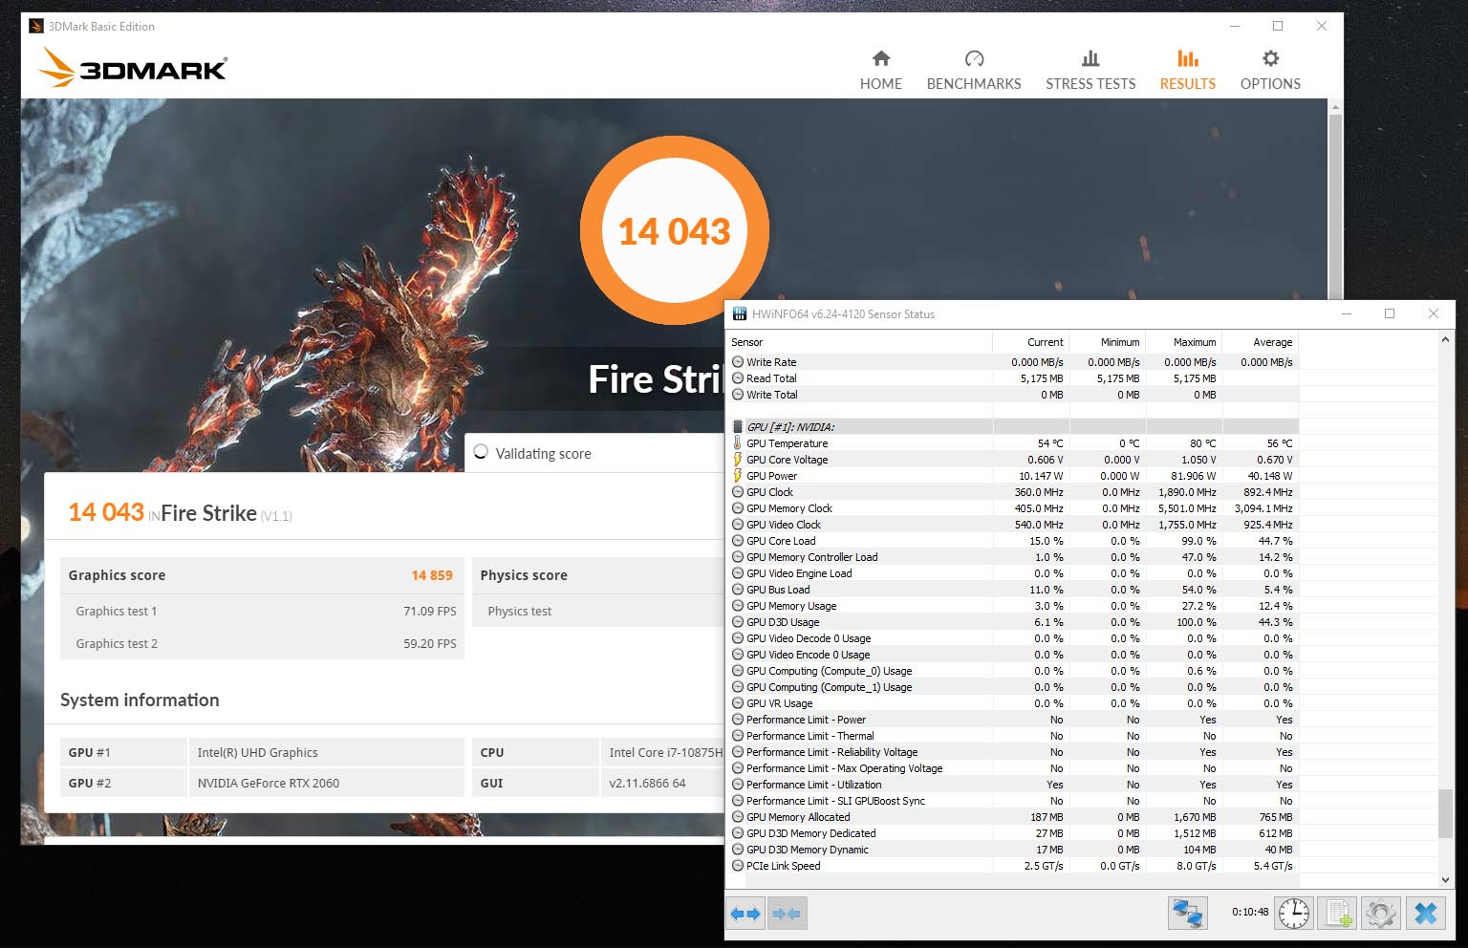Viewport: 1468px width, 948px height.
Task: Click the round icon beside GPU Bus Load
Action: [738, 590]
